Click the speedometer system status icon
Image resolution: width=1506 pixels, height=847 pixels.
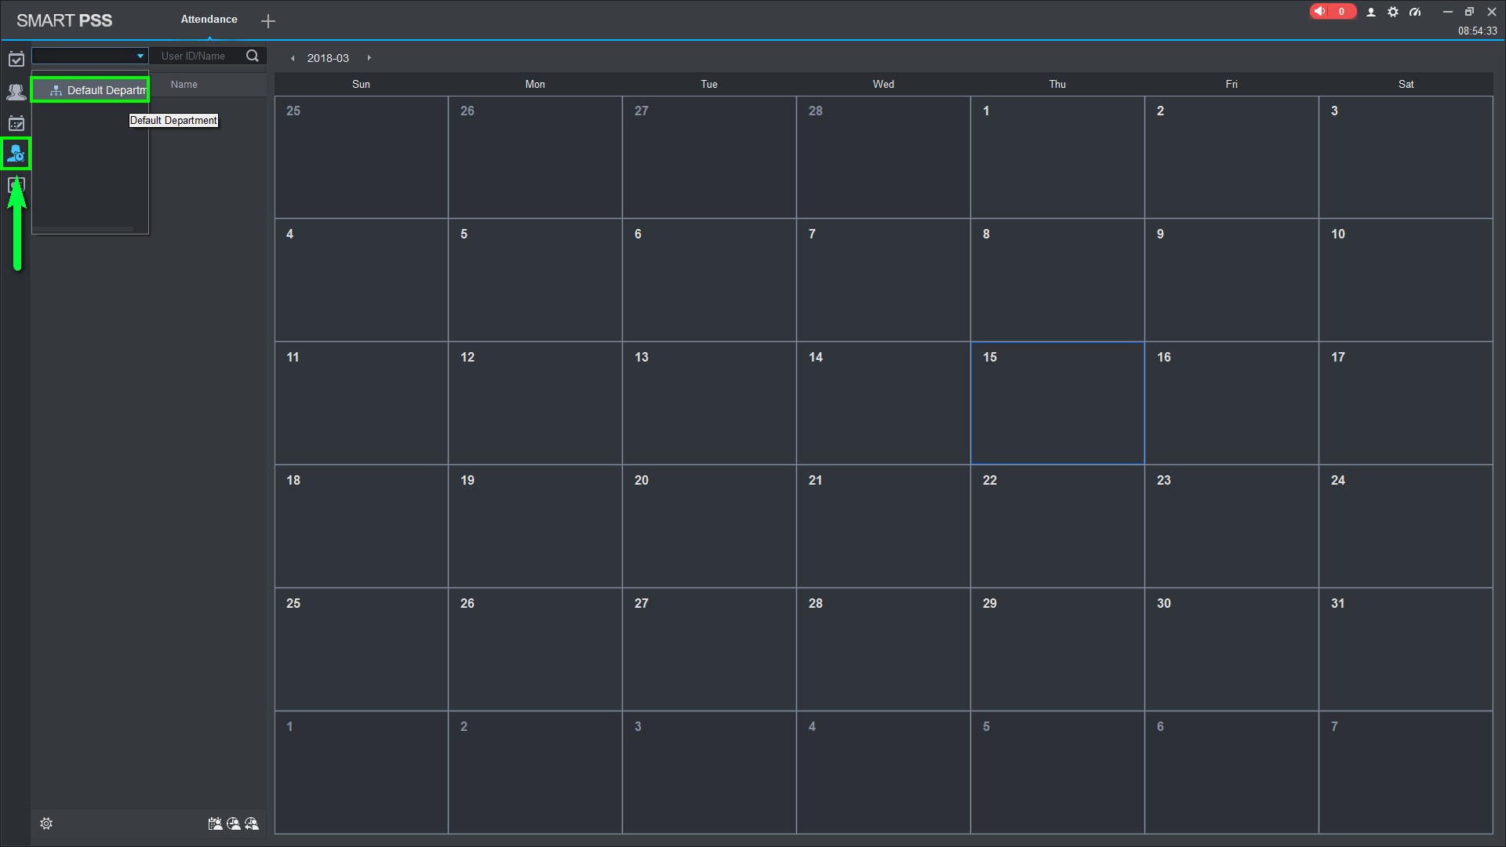pos(1415,12)
